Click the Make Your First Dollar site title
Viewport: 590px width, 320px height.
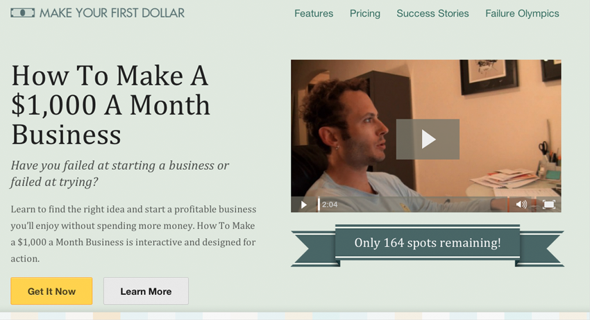click(x=112, y=13)
